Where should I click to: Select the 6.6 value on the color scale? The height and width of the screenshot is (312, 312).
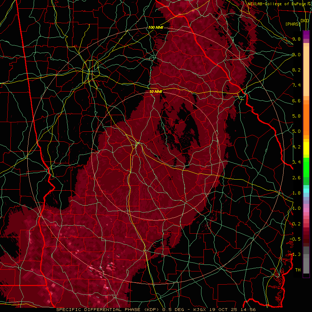[x=296, y=101]
